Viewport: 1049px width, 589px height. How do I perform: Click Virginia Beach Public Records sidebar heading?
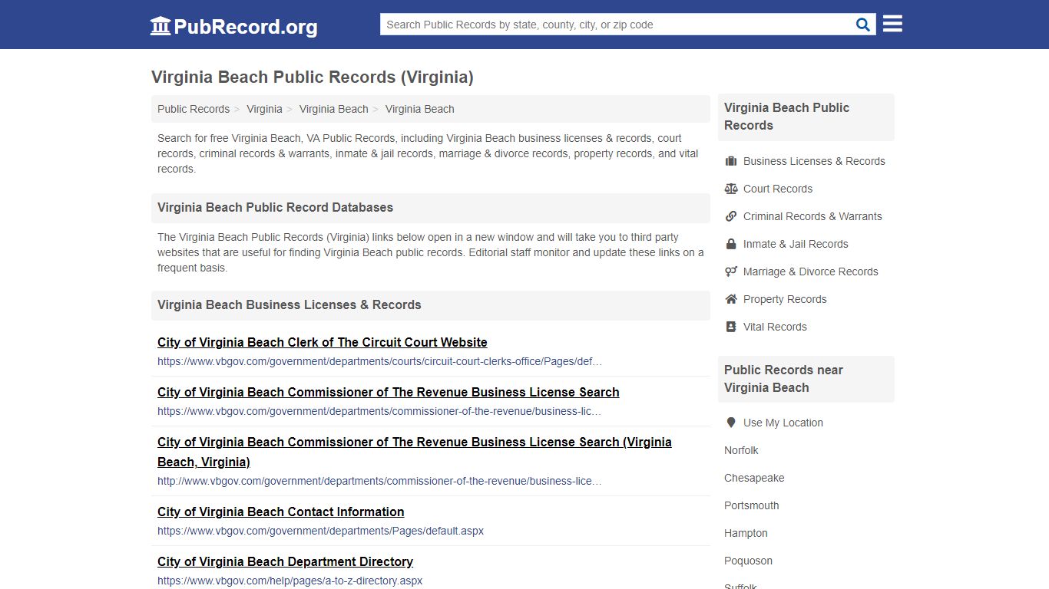click(x=786, y=117)
